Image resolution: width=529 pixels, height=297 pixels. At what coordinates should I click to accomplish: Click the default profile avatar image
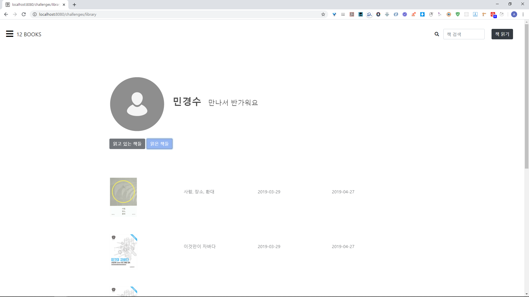(137, 104)
